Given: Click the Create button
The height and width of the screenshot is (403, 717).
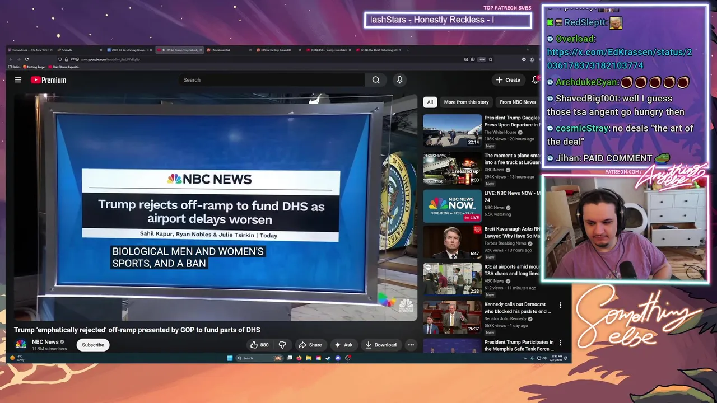Looking at the screenshot, I should [509, 80].
